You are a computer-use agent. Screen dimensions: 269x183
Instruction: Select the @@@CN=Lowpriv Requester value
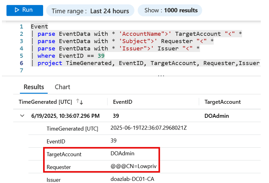pyautogui.click(x=134, y=167)
